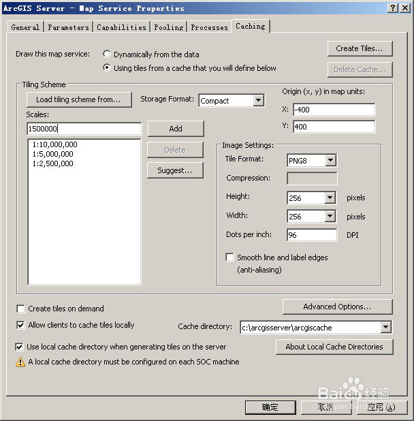Switch to the General tab
The height and width of the screenshot is (421, 414).
pos(25,27)
